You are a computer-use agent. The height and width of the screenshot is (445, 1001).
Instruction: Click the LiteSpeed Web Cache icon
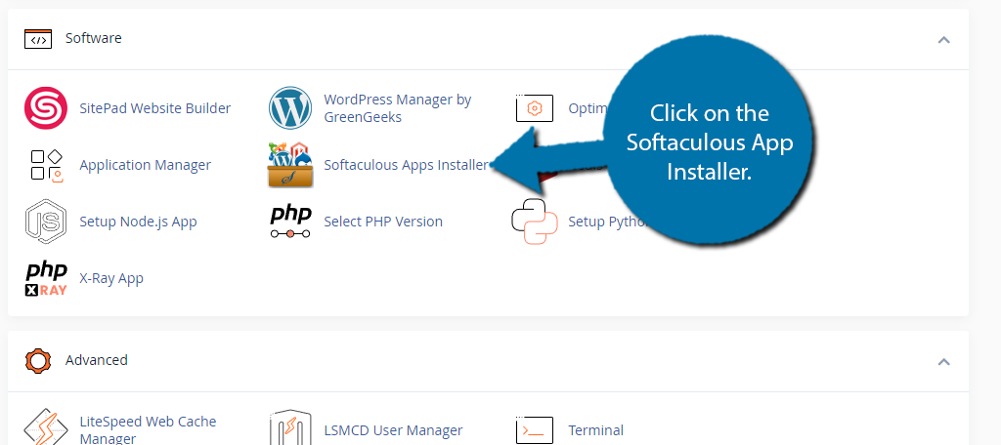(x=45, y=427)
